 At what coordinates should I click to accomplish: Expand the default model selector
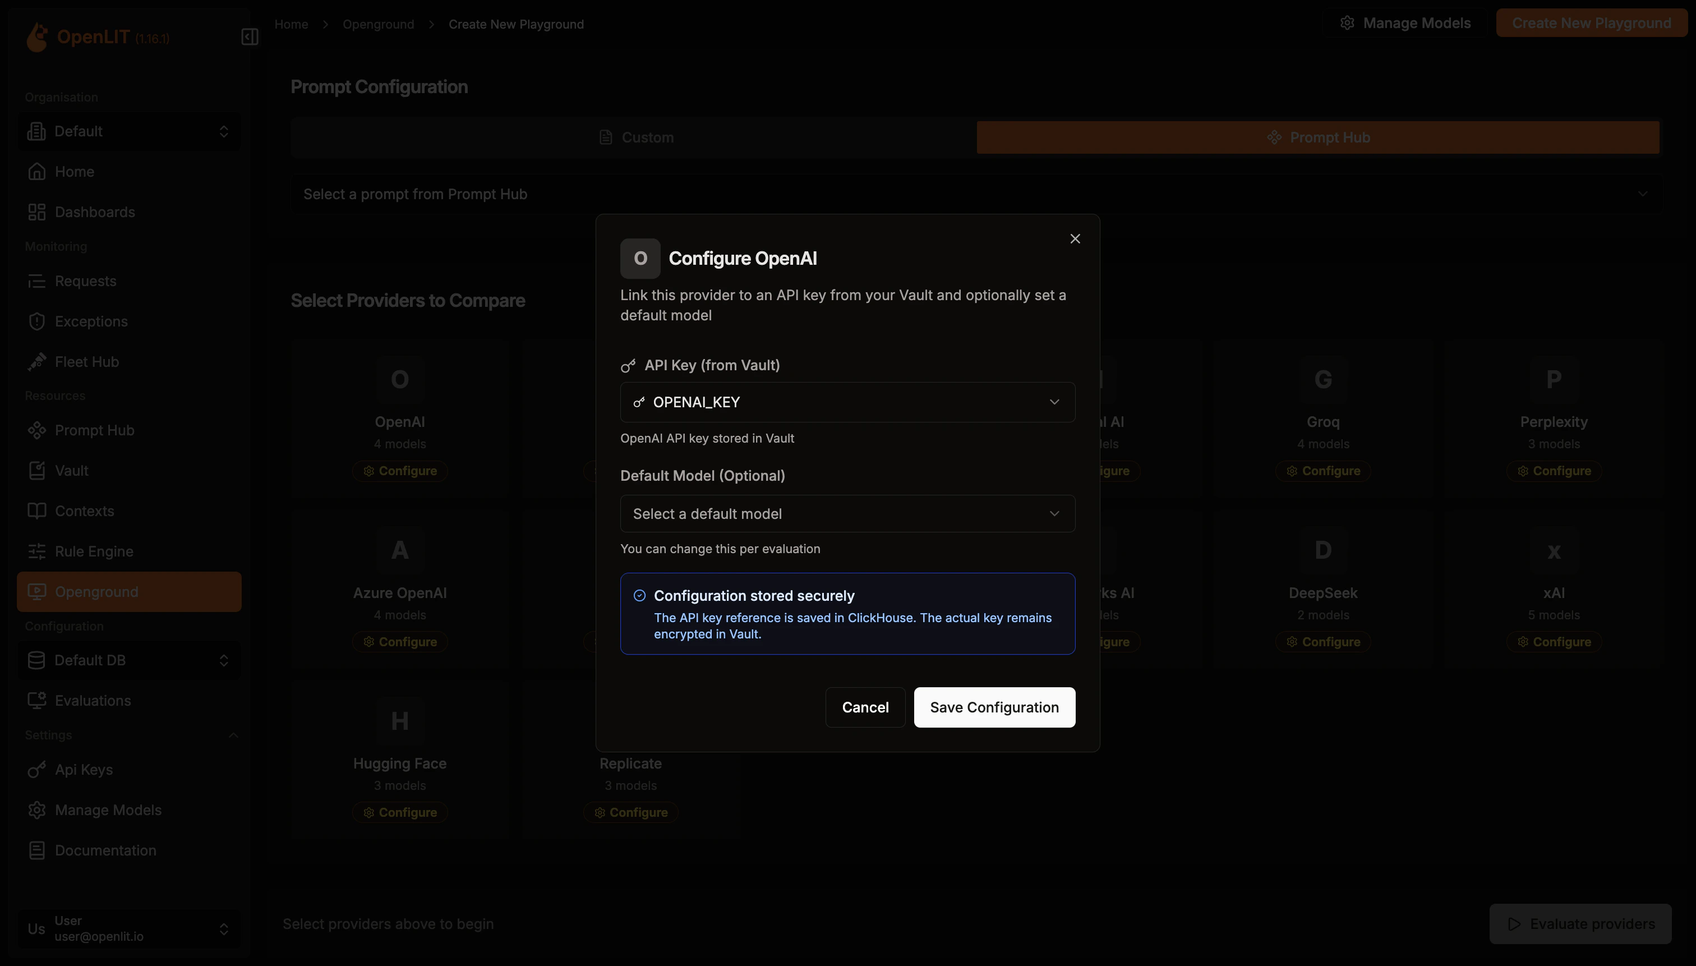[847, 513]
